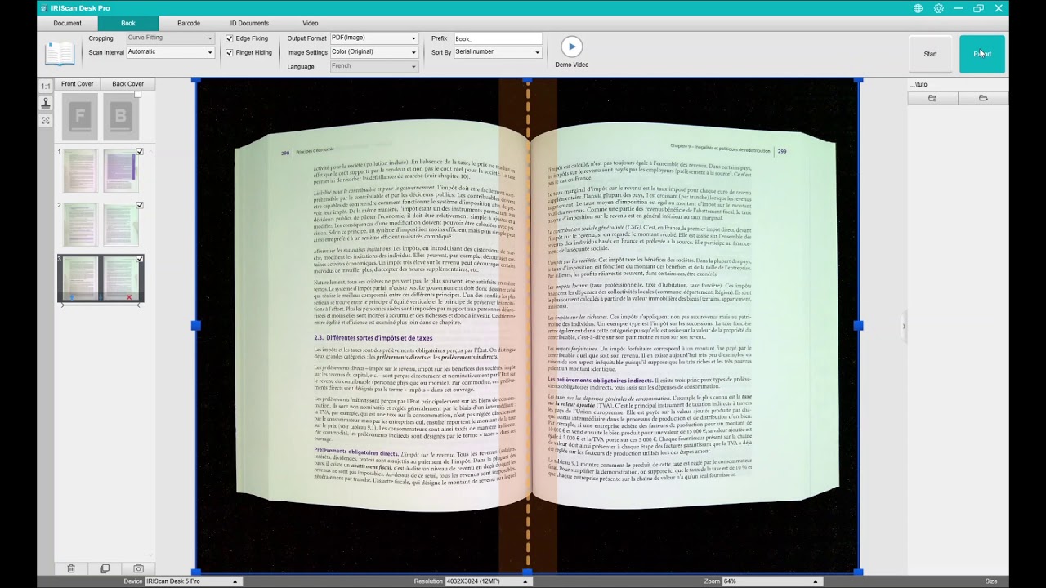Image resolution: width=1046 pixels, height=588 pixels.
Task: Select the Back Cover placeholder image
Action: [120, 117]
